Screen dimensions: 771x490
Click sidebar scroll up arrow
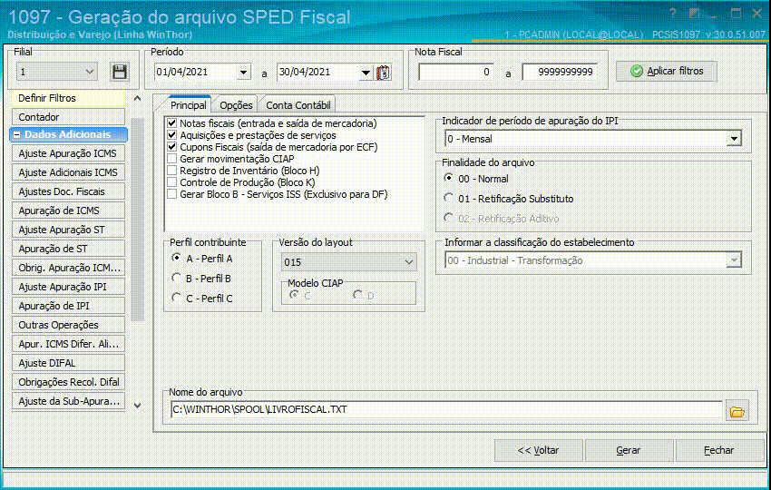137,98
